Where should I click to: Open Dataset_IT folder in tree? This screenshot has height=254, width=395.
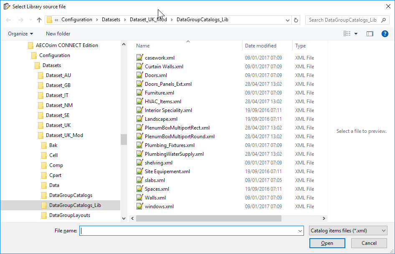coord(53,95)
